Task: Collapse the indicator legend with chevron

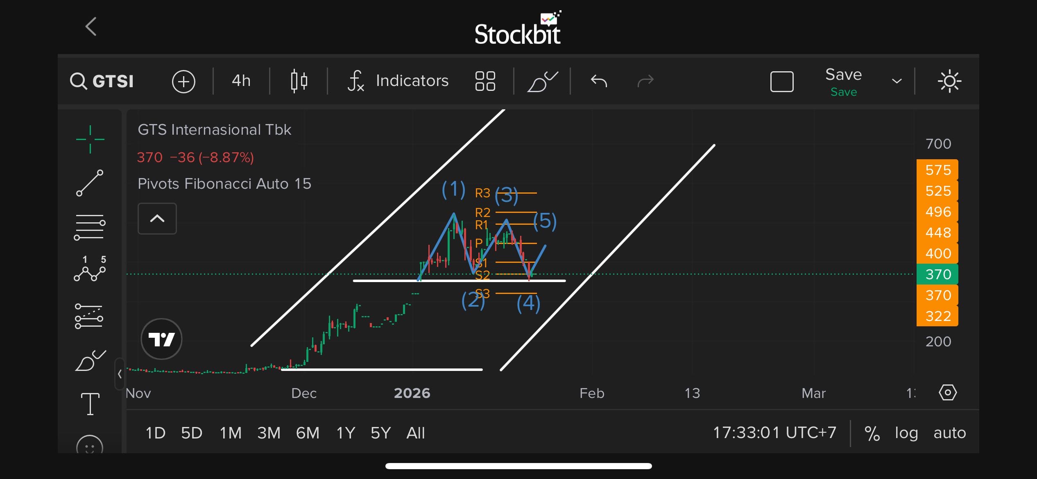Action: pyautogui.click(x=157, y=219)
